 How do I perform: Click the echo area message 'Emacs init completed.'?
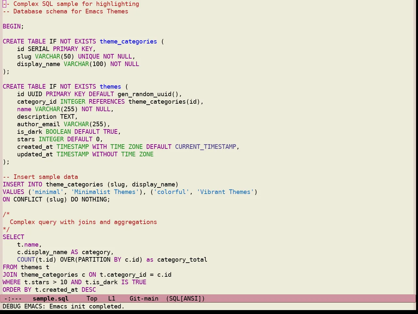pyautogui.click(x=87, y=306)
